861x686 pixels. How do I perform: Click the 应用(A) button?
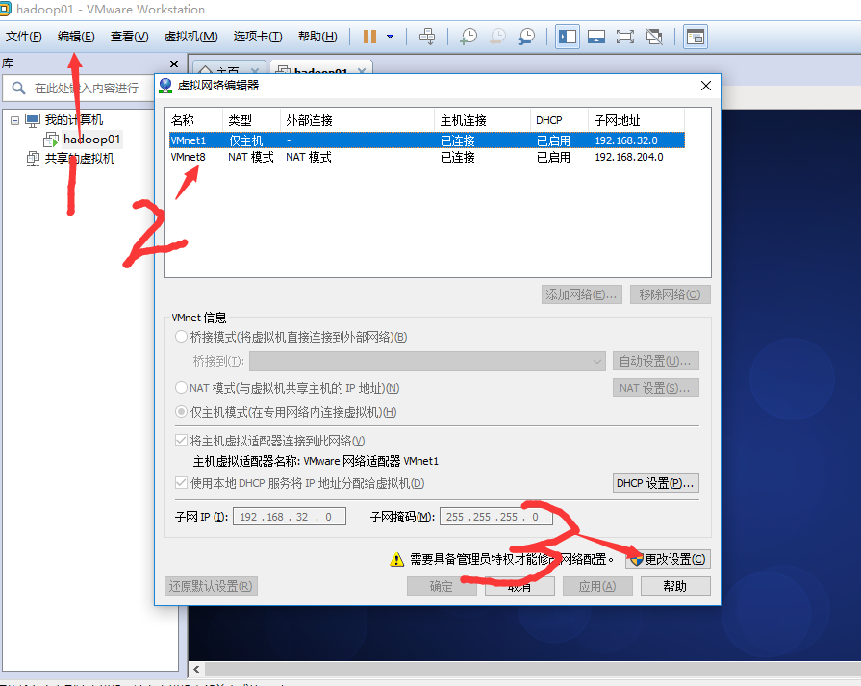597,586
